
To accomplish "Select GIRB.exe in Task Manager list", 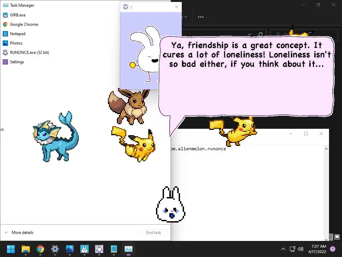I will pyautogui.click(x=85, y=15).
